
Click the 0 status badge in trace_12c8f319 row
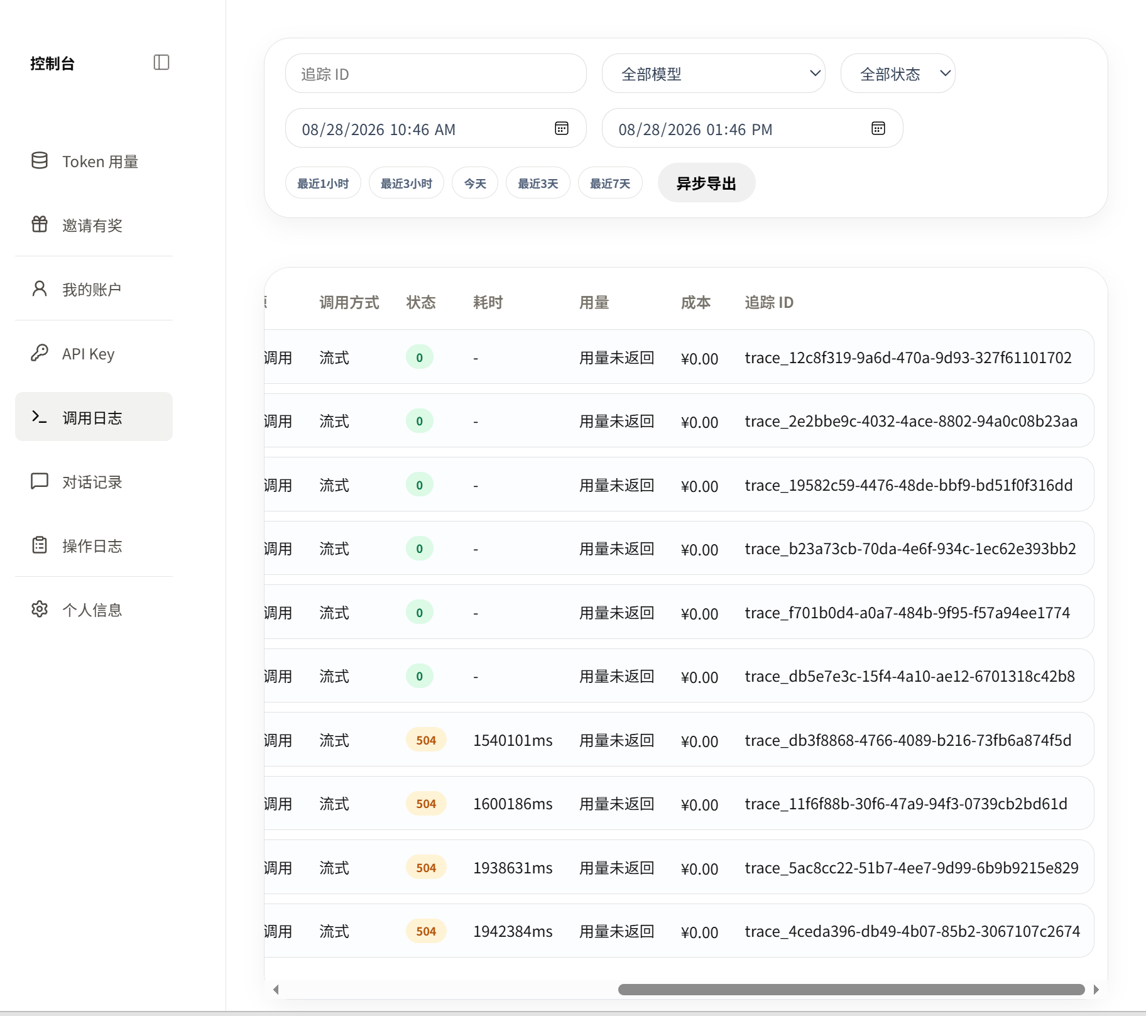[420, 358]
